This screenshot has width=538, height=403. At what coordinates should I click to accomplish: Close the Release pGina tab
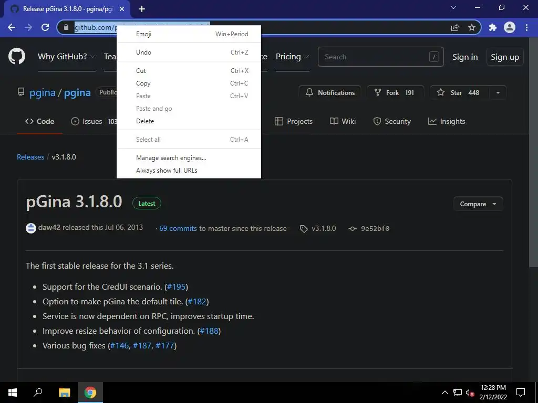(122, 9)
